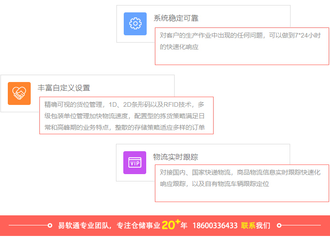Click the yellow 20+ number in banner

(x=170, y=225)
